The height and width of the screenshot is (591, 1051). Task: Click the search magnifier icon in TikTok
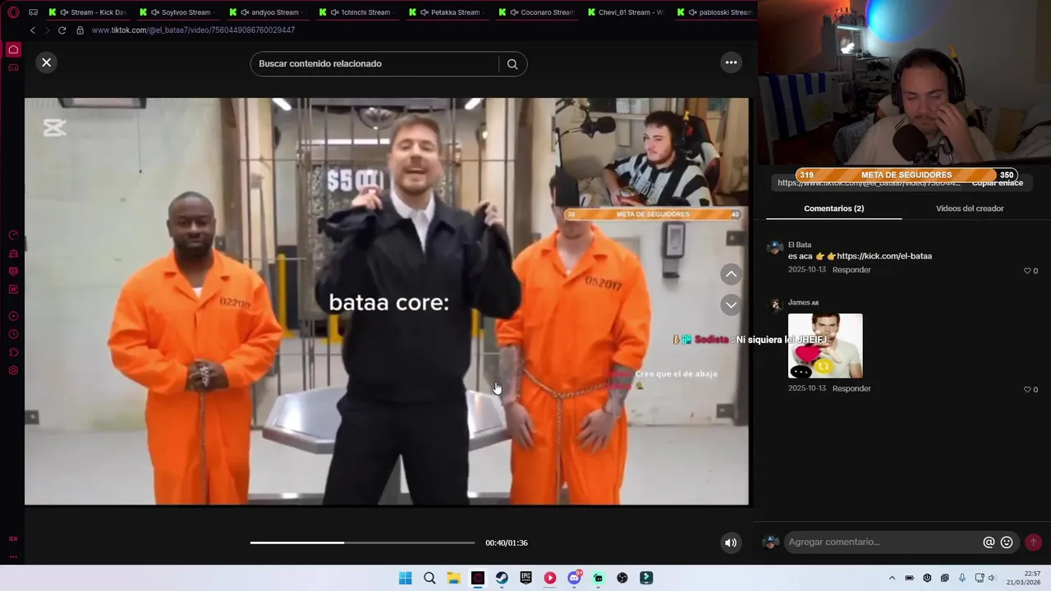click(512, 64)
